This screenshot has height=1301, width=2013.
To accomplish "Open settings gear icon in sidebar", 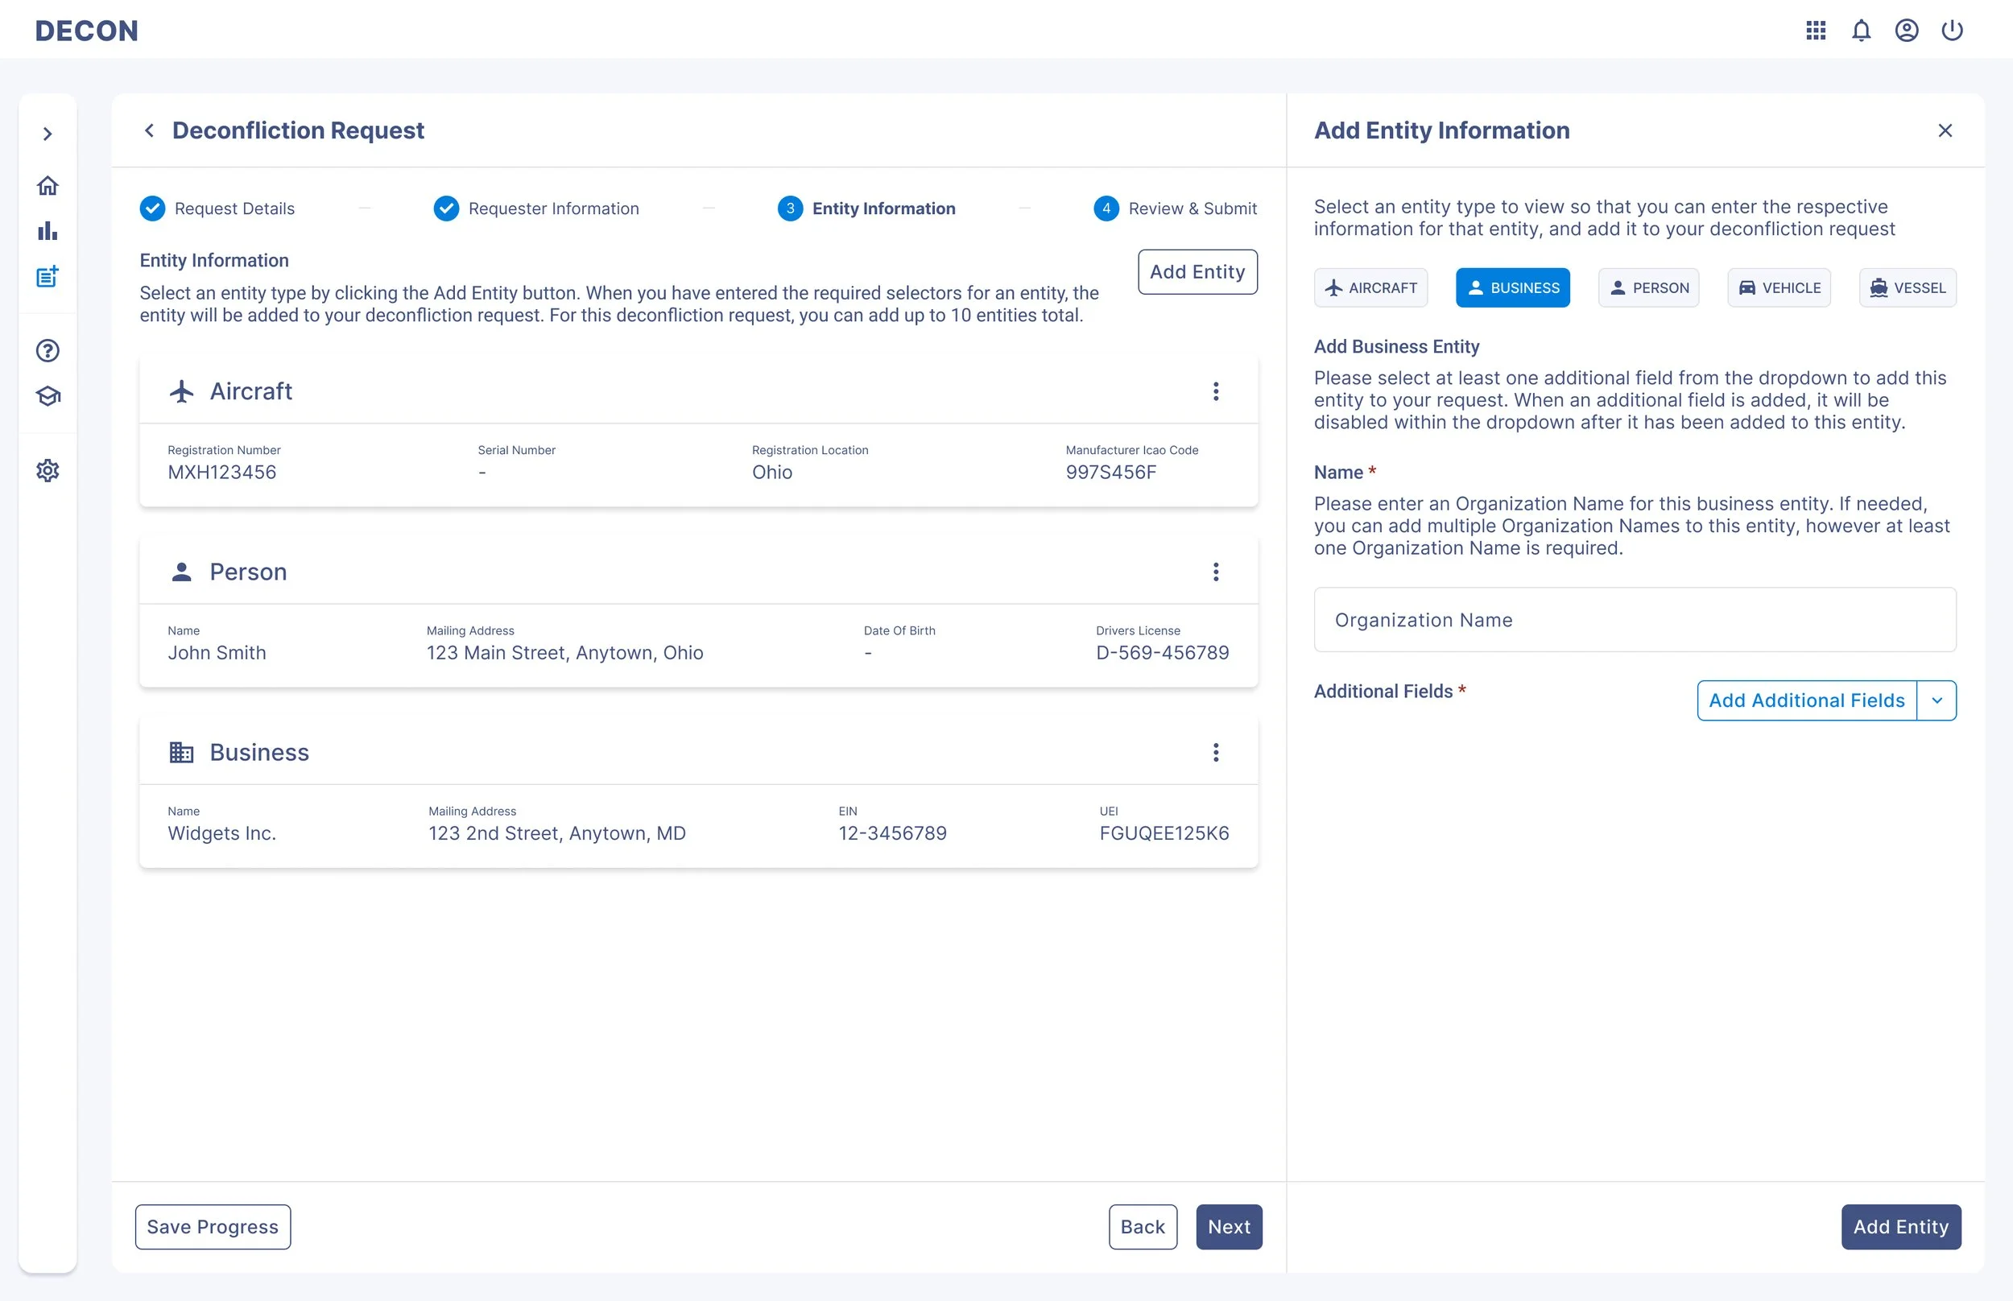I will [x=48, y=470].
